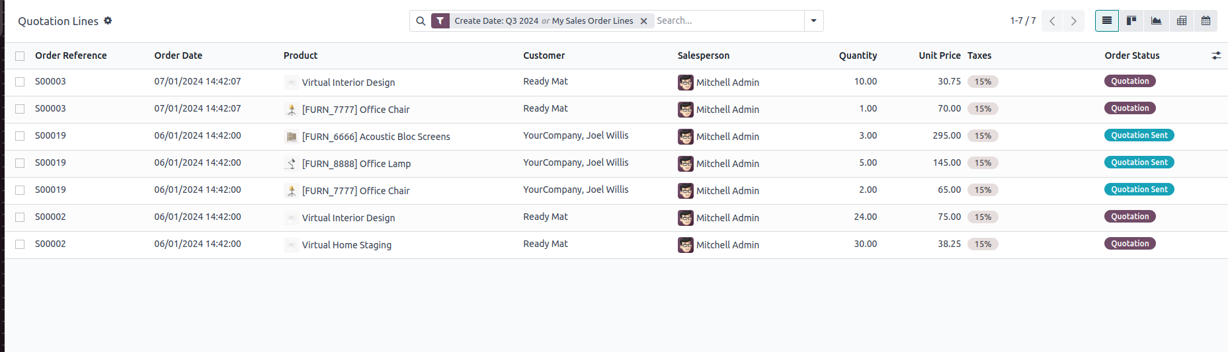Viewport: 1228px width, 352px height.
Task: Switch to graph view
Action: 1156,20
